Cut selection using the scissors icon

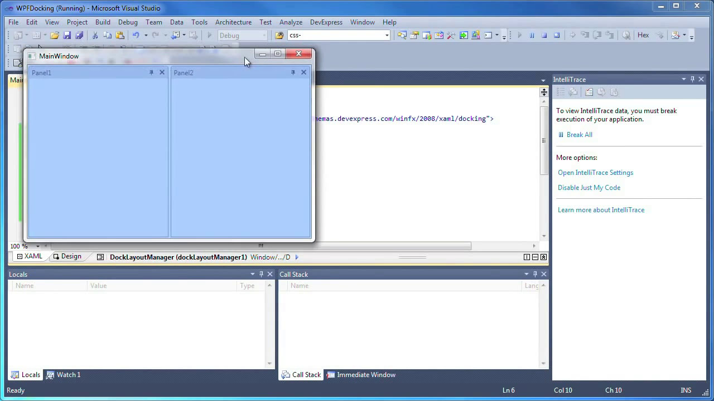coord(95,35)
